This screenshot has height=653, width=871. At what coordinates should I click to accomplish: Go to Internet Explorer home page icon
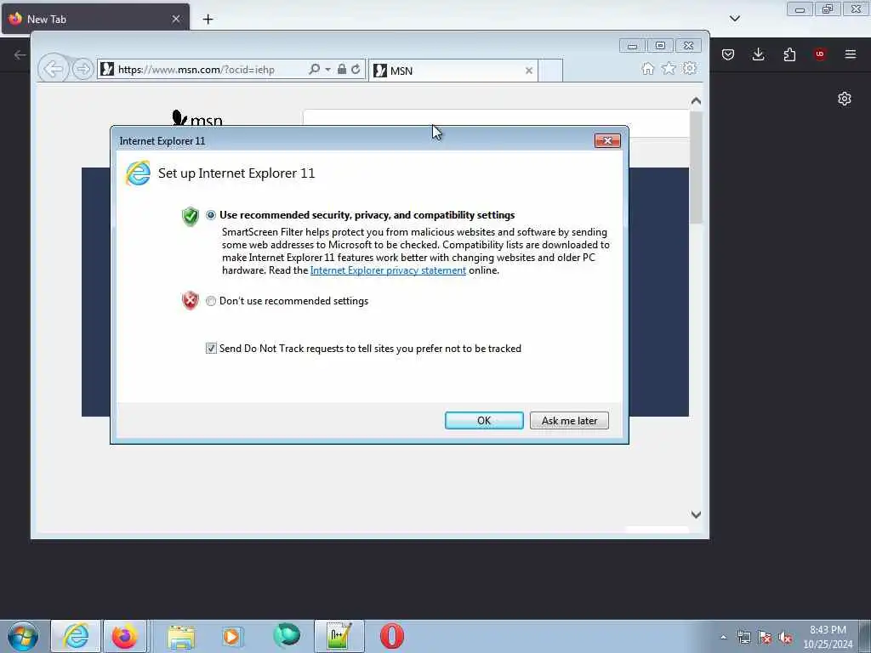pos(647,68)
